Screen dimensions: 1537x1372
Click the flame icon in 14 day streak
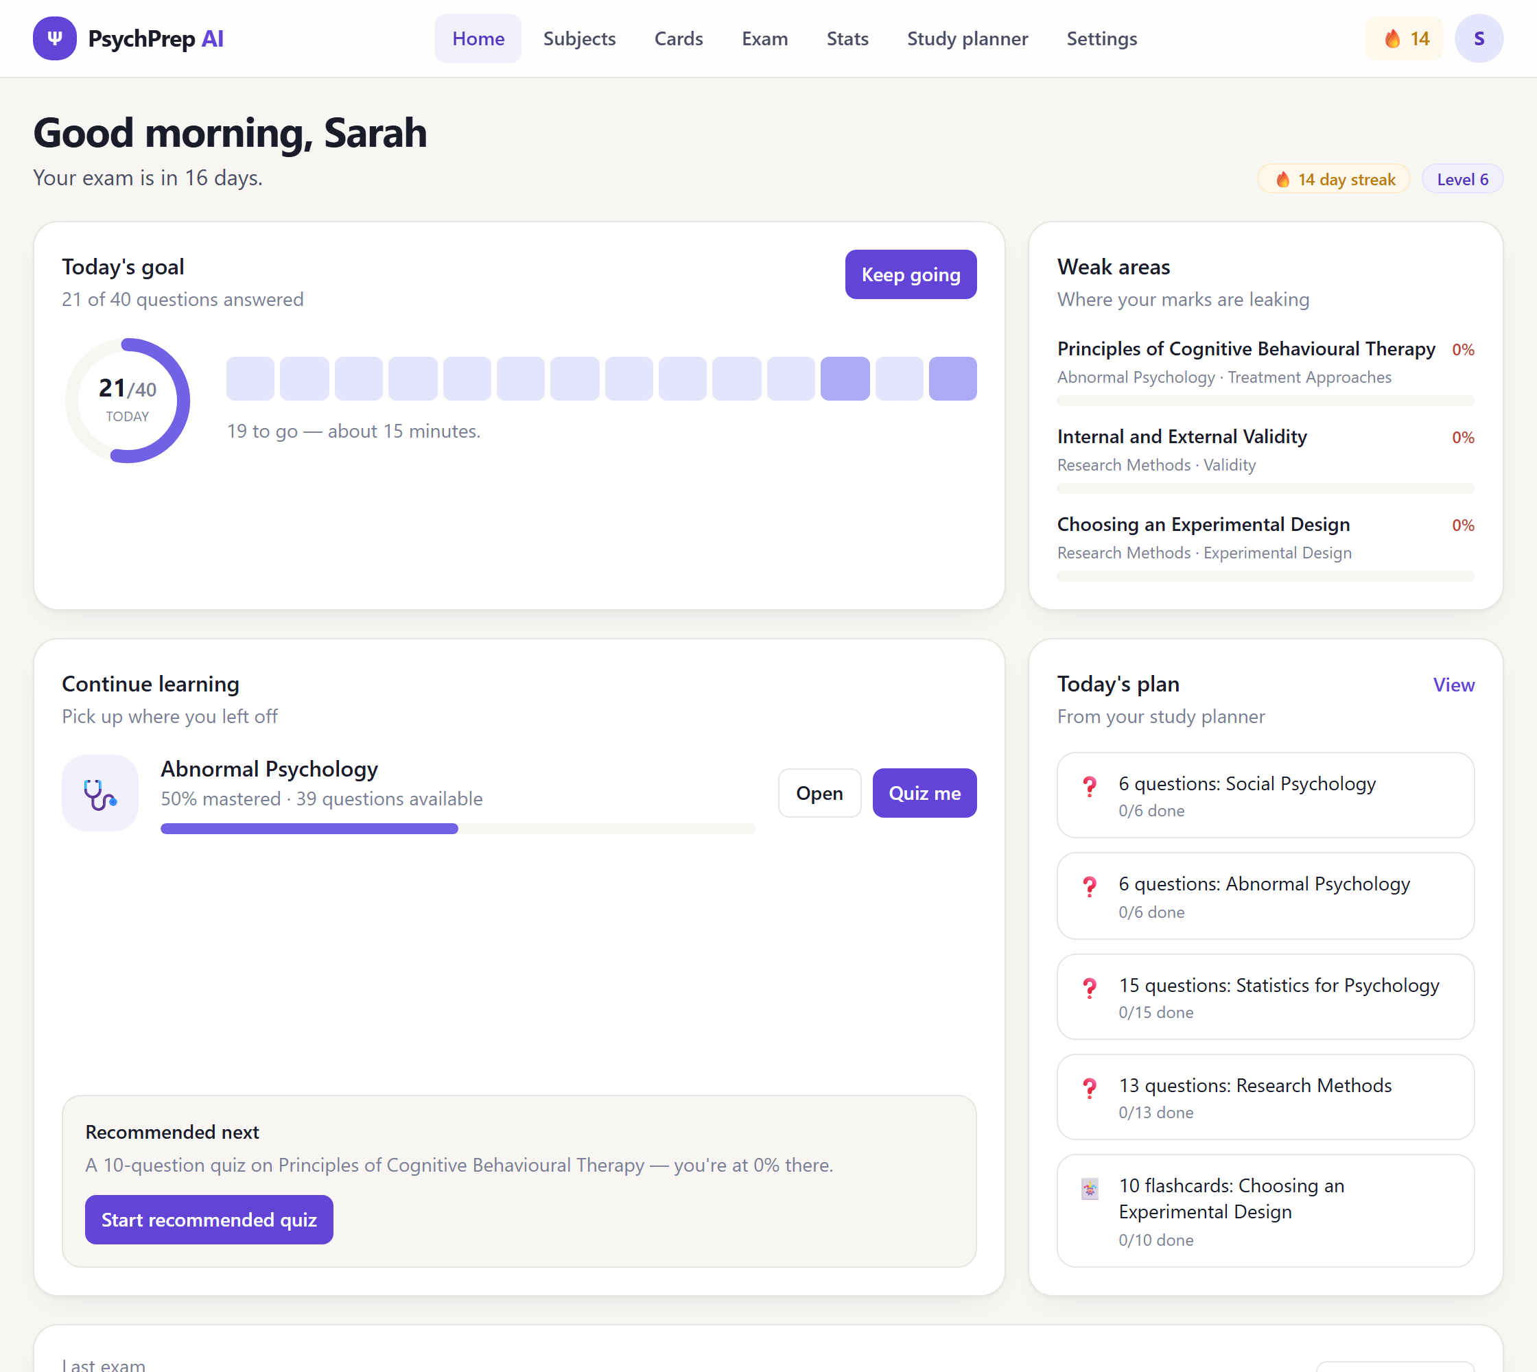coord(1282,180)
